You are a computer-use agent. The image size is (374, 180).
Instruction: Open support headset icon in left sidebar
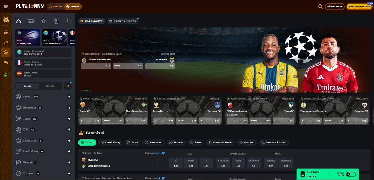(x=6, y=75)
